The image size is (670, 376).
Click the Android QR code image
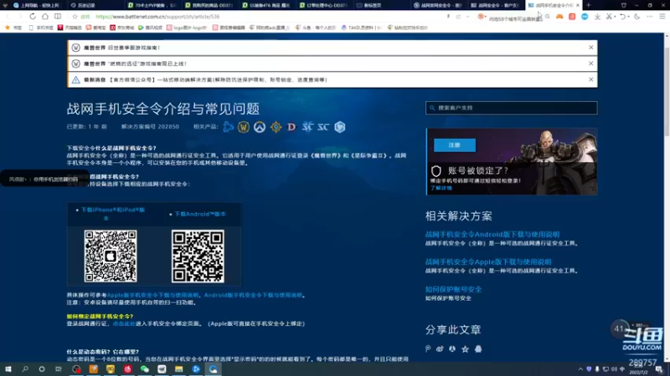(198, 257)
